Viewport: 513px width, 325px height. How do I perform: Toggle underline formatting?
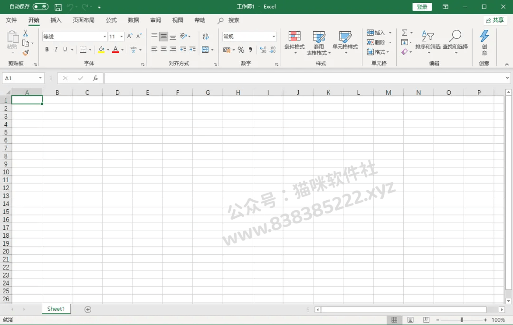(x=65, y=50)
